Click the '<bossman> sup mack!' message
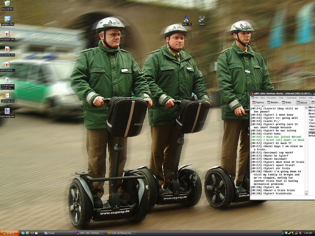315x236 pixels. tap(272, 153)
